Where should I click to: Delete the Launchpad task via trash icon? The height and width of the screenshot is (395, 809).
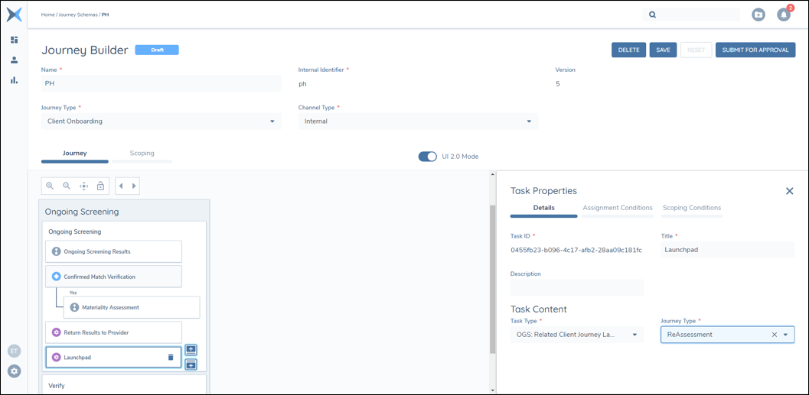click(x=171, y=357)
